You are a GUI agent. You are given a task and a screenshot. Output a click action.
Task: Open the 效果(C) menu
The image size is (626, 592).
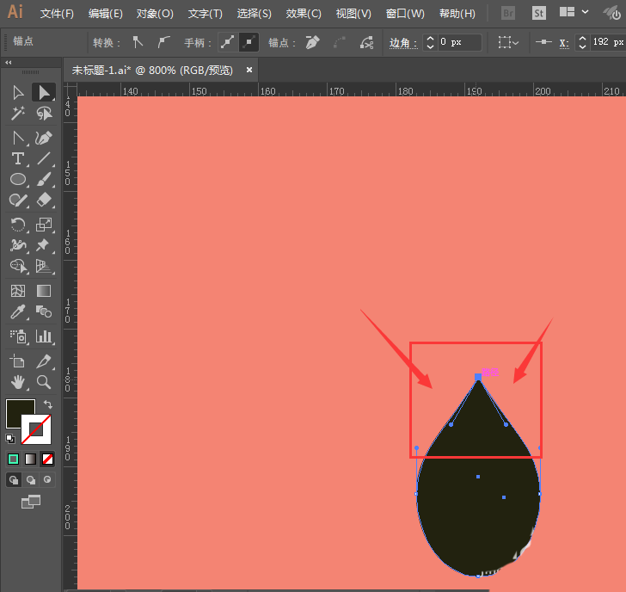click(304, 14)
